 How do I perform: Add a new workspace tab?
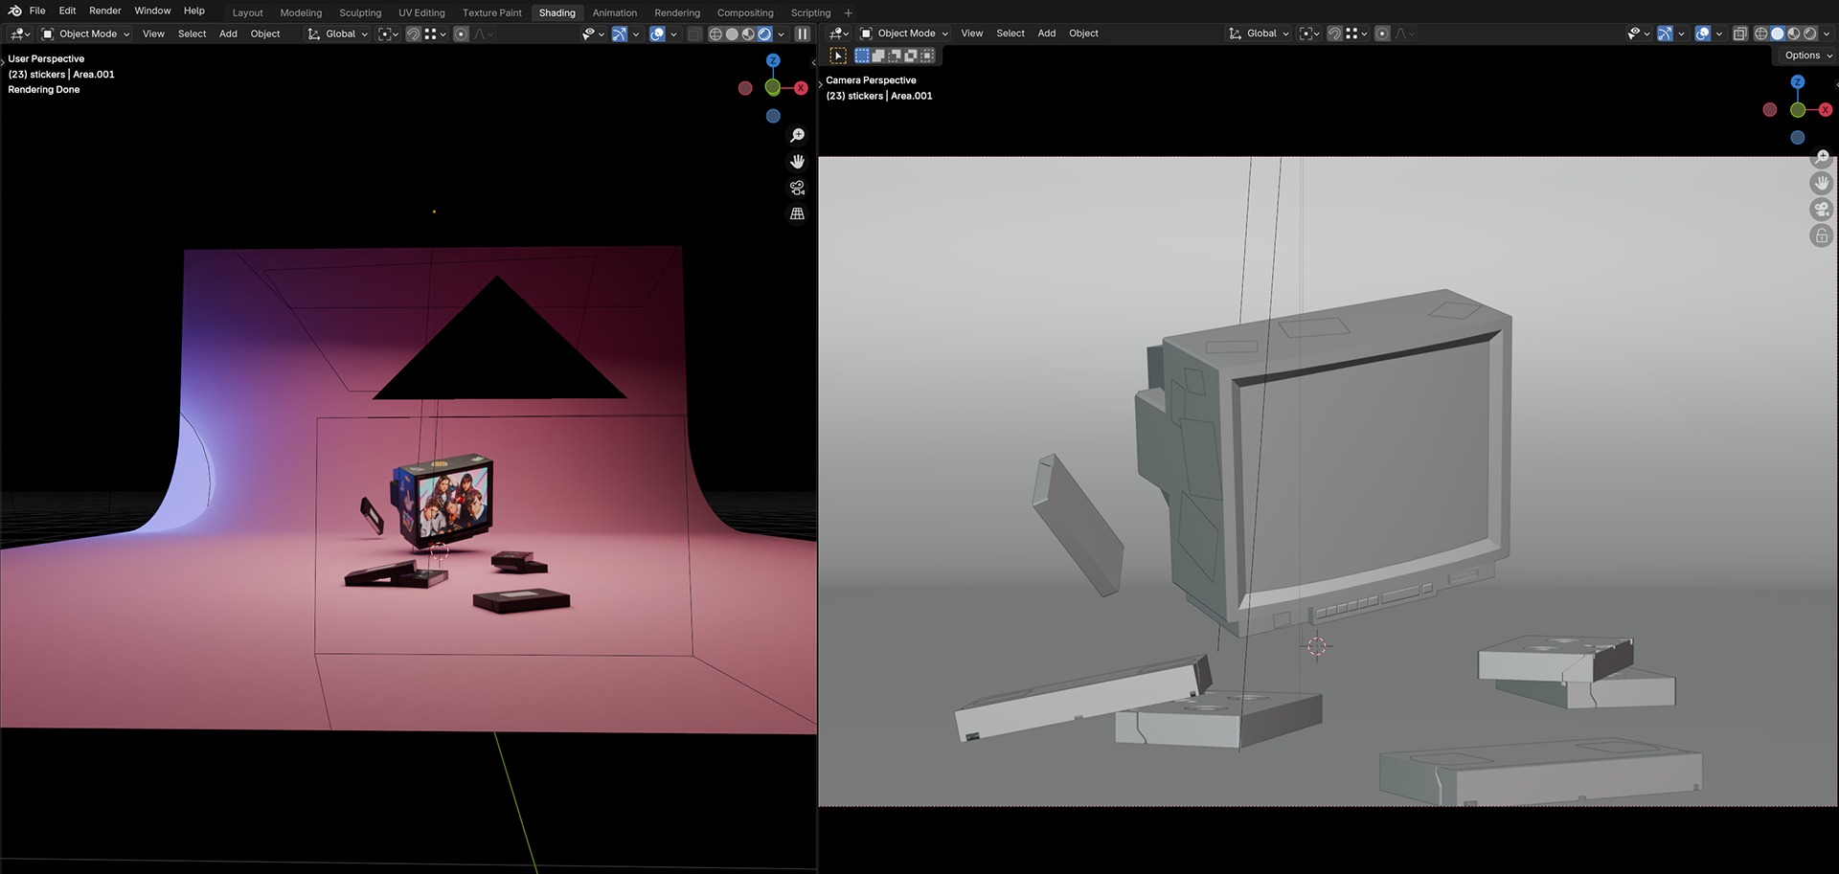[x=848, y=12]
